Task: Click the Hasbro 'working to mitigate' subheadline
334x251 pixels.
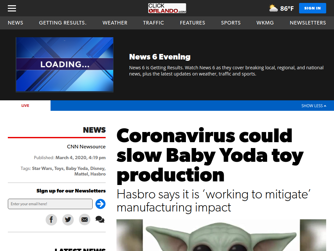Action: click(x=213, y=201)
